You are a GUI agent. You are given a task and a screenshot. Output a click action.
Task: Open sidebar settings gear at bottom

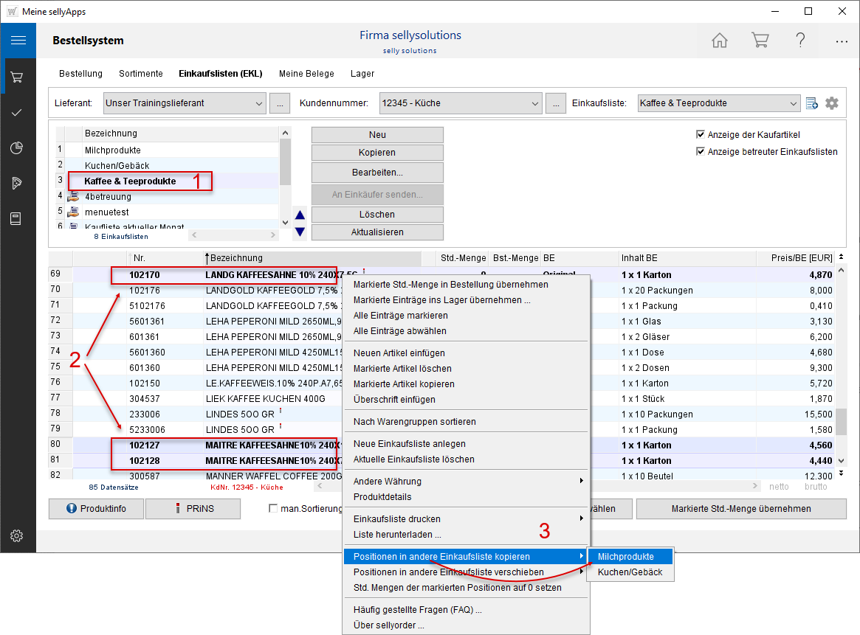pyautogui.click(x=18, y=536)
